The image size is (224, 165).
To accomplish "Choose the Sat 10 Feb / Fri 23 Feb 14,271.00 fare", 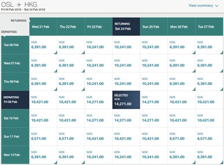I will coord(99,118).
